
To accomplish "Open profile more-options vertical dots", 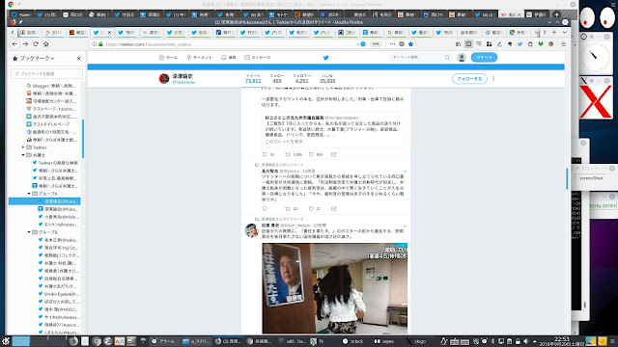I will tap(493, 79).
